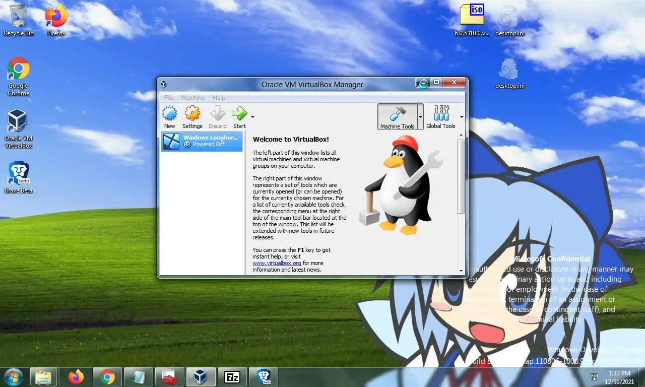645x387 pixels.
Task: Click the VirtualBox window title bar icon
Action: click(164, 84)
